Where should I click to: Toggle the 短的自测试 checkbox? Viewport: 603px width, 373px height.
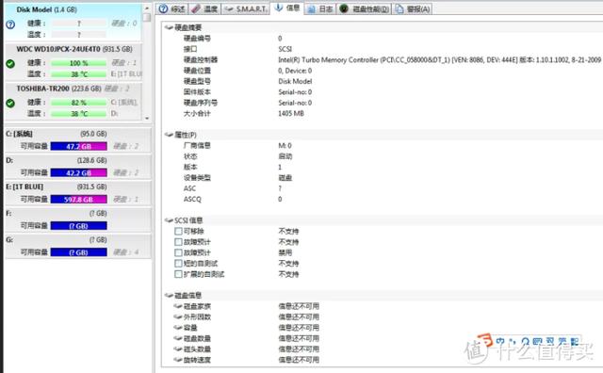(178, 264)
